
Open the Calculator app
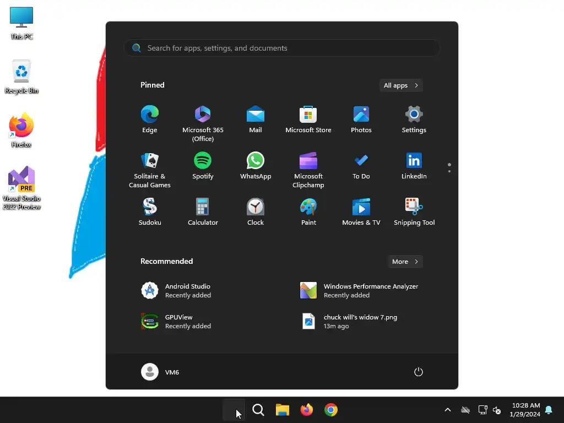(x=203, y=212)
